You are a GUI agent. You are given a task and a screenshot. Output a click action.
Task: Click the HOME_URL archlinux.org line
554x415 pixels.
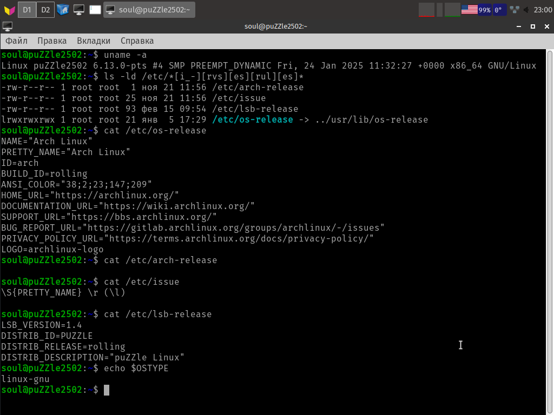90,196
